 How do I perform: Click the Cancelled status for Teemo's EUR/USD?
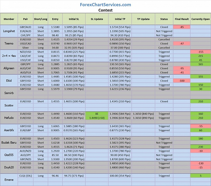[x=164, y=39]
